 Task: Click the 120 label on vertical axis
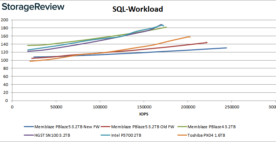[5, 52]
